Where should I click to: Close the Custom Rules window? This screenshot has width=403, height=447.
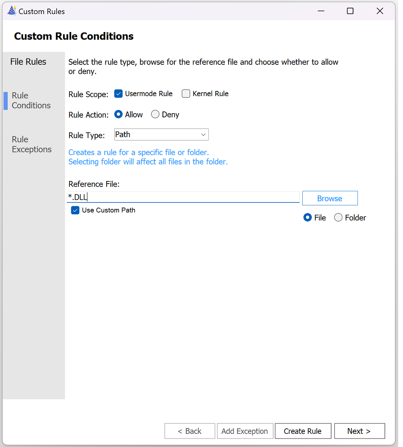click(380, 12)
